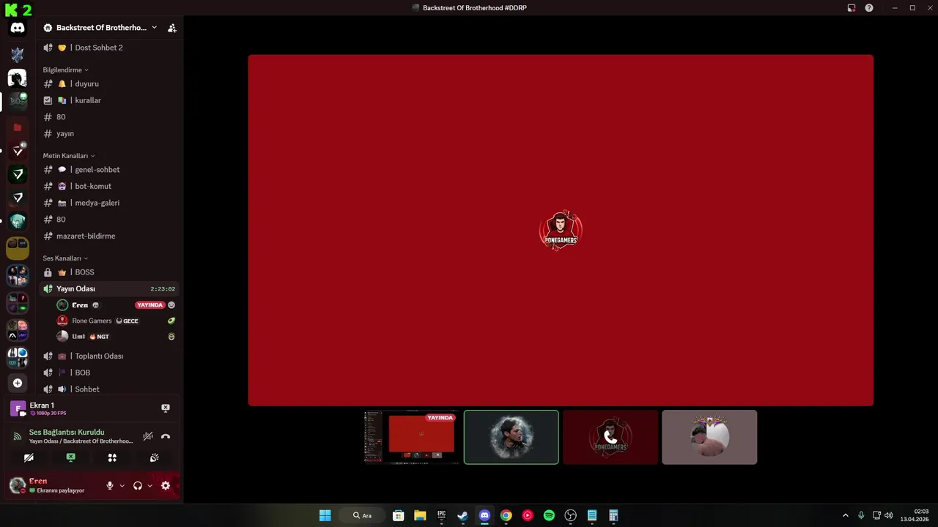Open User Settings gear
Image resolution: width=938 pixels, height=527 pixels.
[166, 485]
